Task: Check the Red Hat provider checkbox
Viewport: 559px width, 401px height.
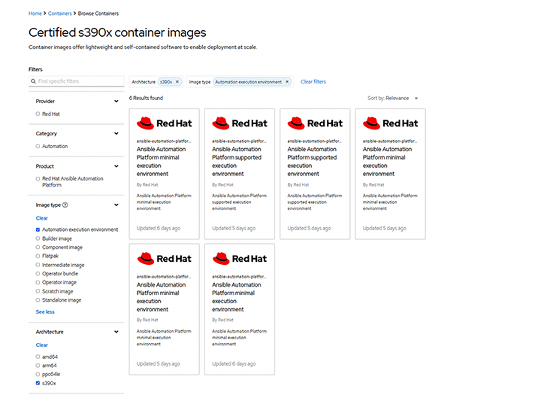Action: [38, 114]
